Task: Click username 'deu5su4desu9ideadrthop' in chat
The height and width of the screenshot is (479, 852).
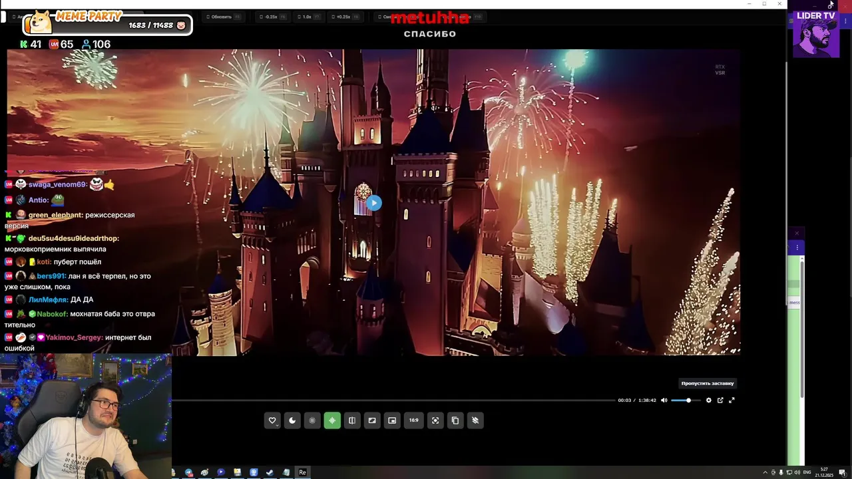Action: 73,238
